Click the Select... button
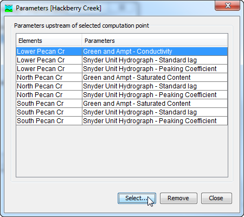Viewport: 244px width, 217px height. [x=137, y=198]
